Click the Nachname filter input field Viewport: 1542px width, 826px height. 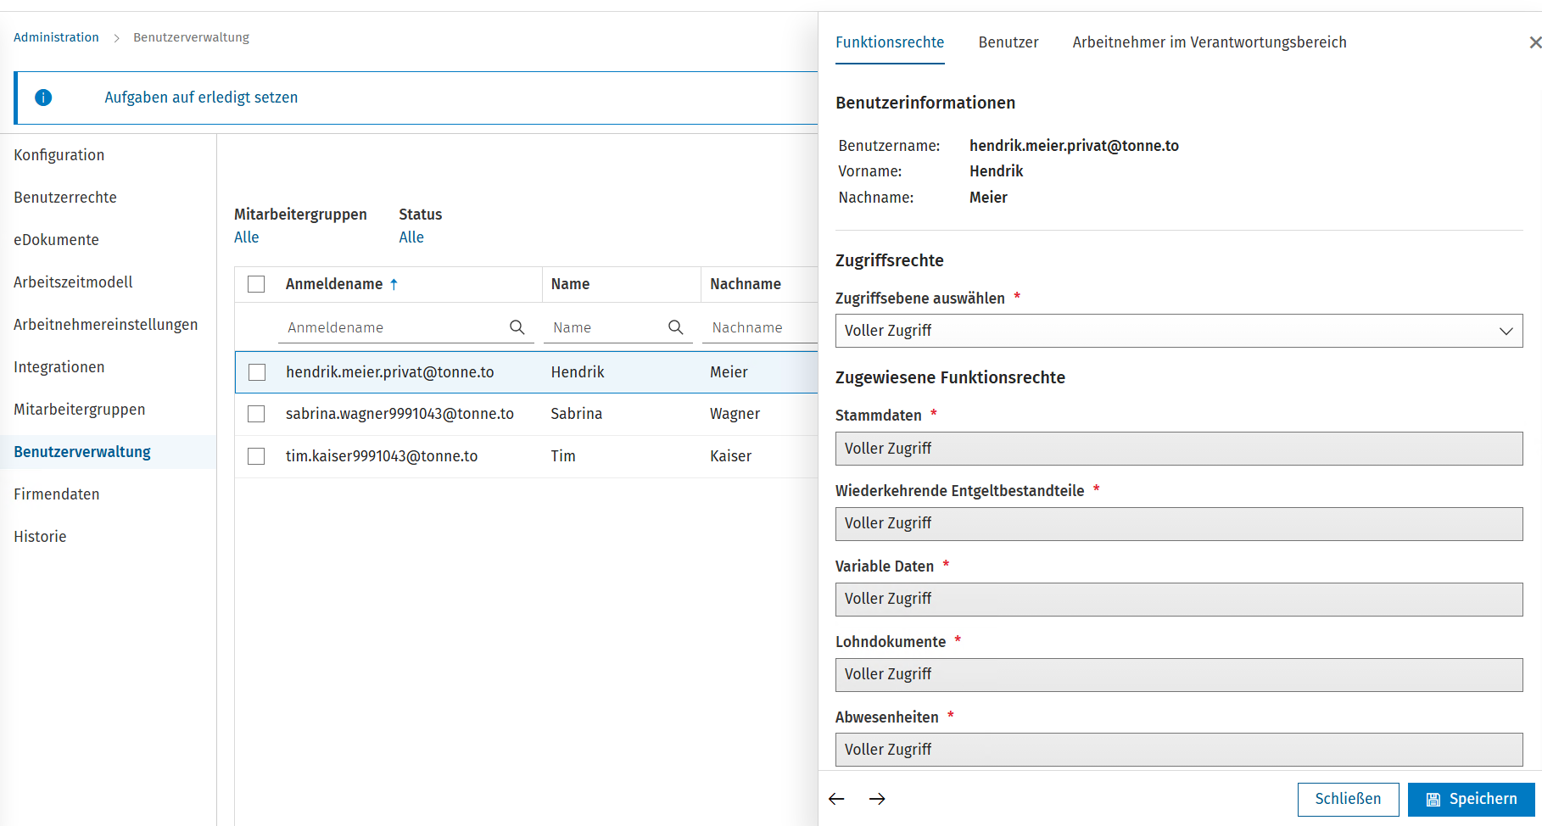[760, 327]
